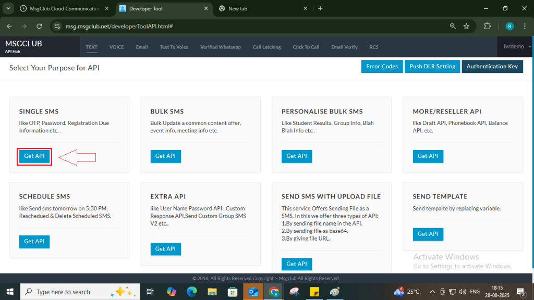
Task: Open the Error Codes page
Action: 382,66
